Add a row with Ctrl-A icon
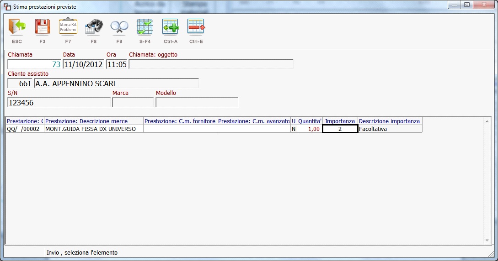Viewport: 498px width, 261px height. [x=171, y=27]
